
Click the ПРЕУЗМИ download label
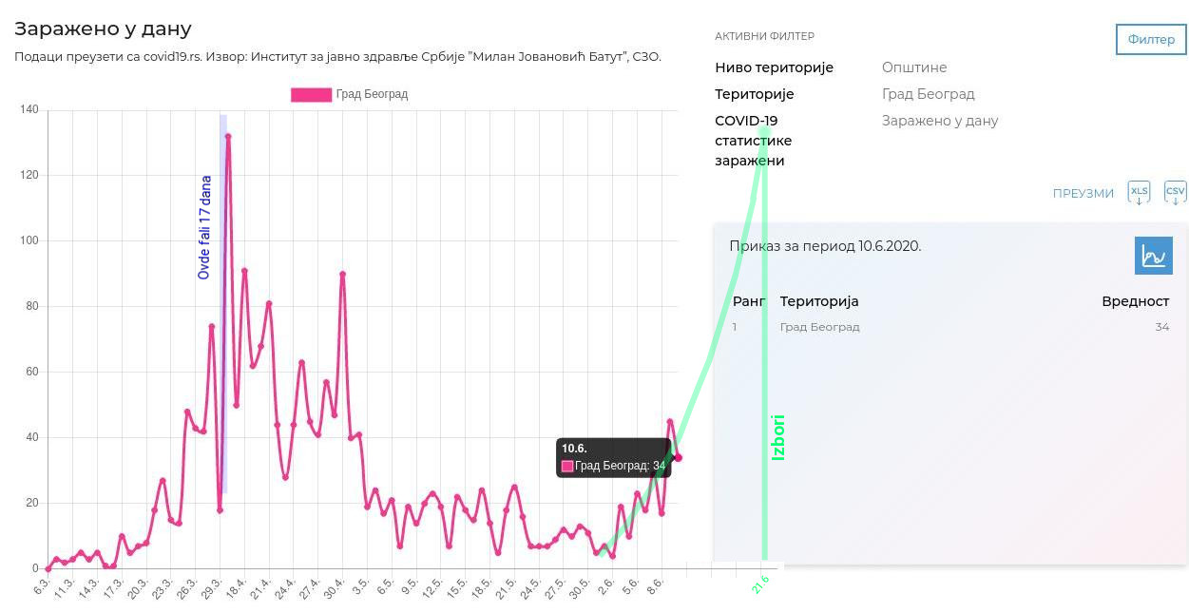(1083, 193)
